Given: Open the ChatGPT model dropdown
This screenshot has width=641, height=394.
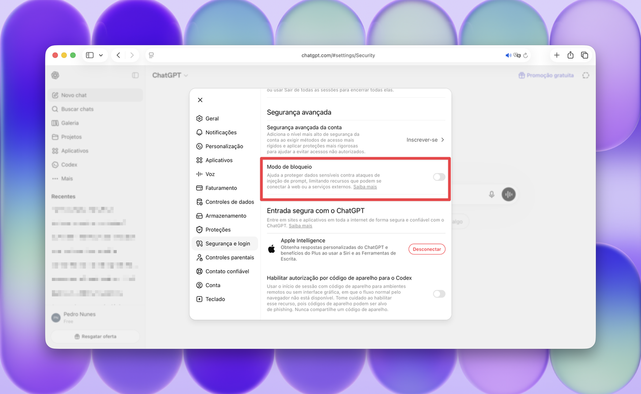Looking at the screenshot, I should [170, 75].
